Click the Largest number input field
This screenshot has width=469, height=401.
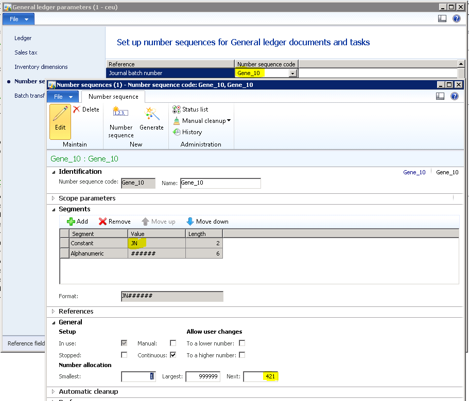click(x=203, y=377)
